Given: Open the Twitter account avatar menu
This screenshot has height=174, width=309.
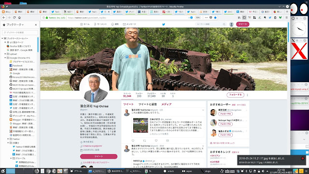Looking at the screenshot, I should (231, 24).
